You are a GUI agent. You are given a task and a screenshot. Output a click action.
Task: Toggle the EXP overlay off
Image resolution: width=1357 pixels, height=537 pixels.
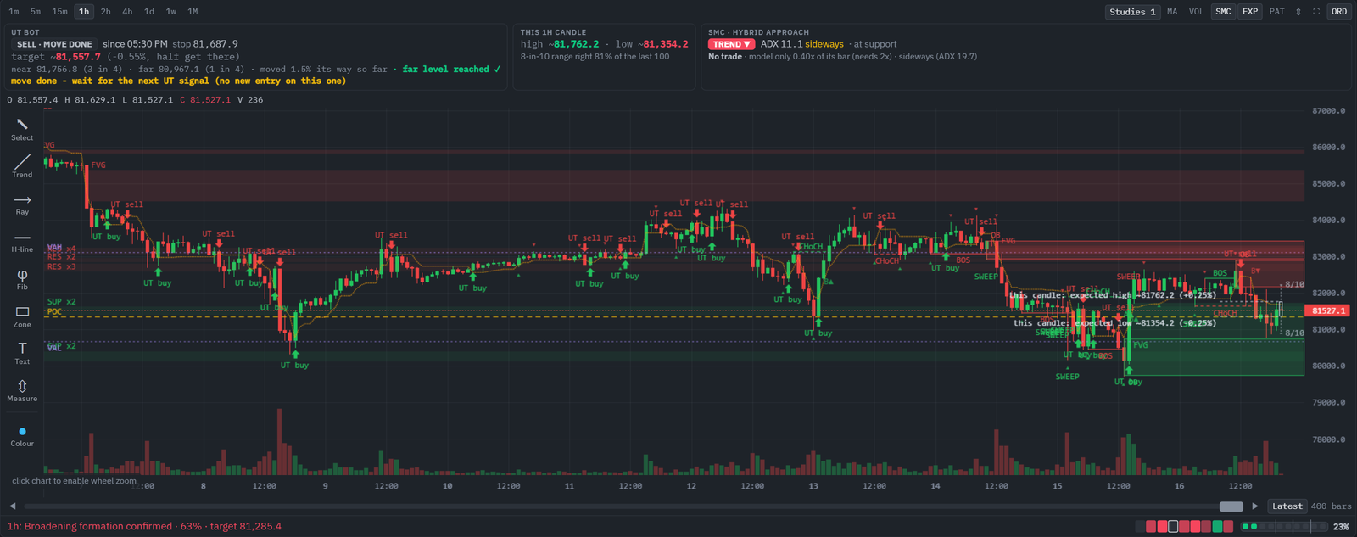click(1250, 12)
